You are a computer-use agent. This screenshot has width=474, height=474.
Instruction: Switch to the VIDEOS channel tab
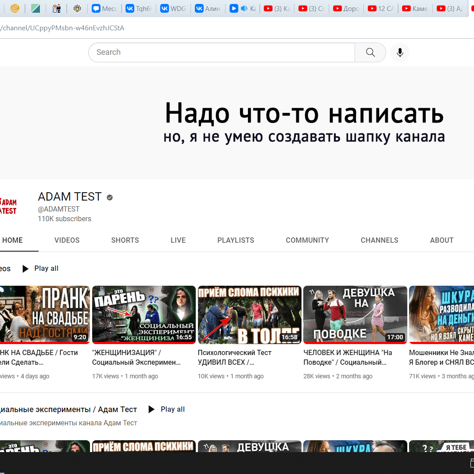pos(67,241)
